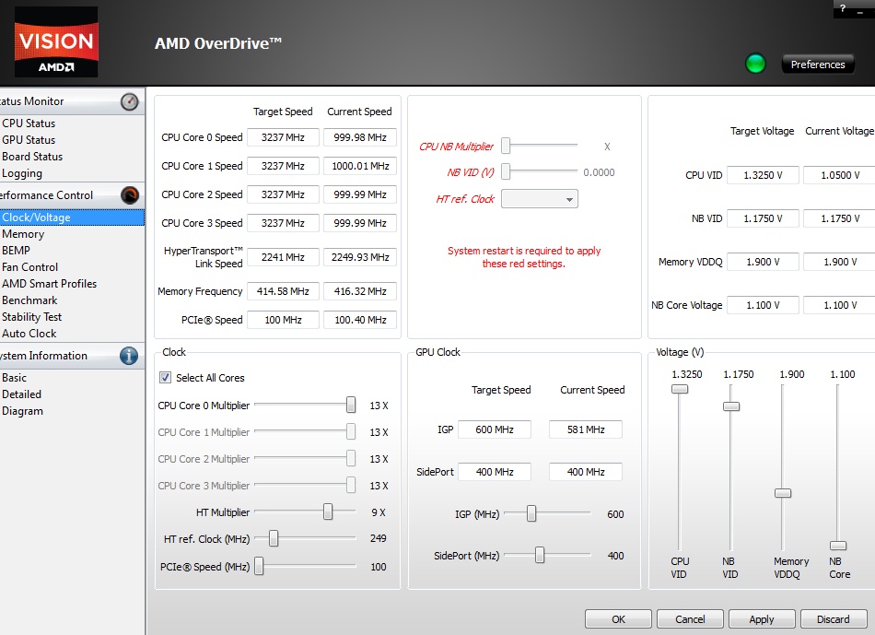Viewport: 875px width, 635px height.
Task: Click the Cancel button
Action: (x=690, y=618)
